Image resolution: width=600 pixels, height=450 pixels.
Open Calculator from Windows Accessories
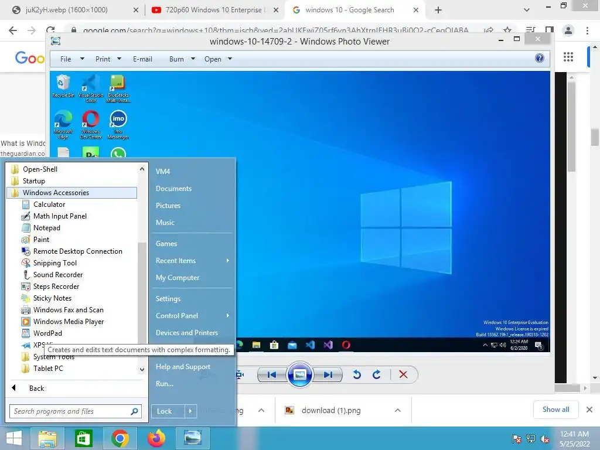[x=49, y=204]
